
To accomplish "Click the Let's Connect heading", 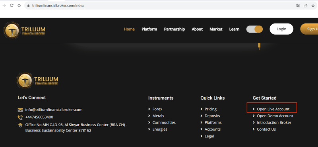I will click(x=32, y=98).
